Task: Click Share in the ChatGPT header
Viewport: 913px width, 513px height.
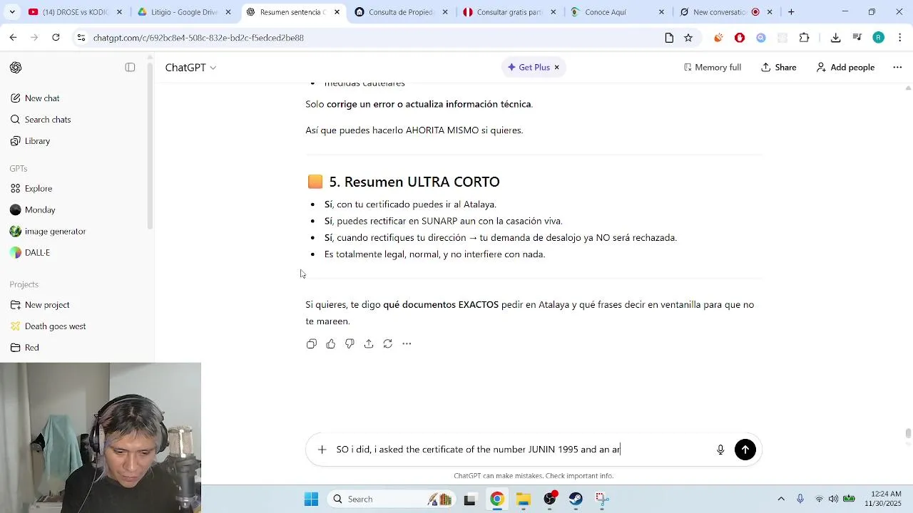Action: [778, 68]
